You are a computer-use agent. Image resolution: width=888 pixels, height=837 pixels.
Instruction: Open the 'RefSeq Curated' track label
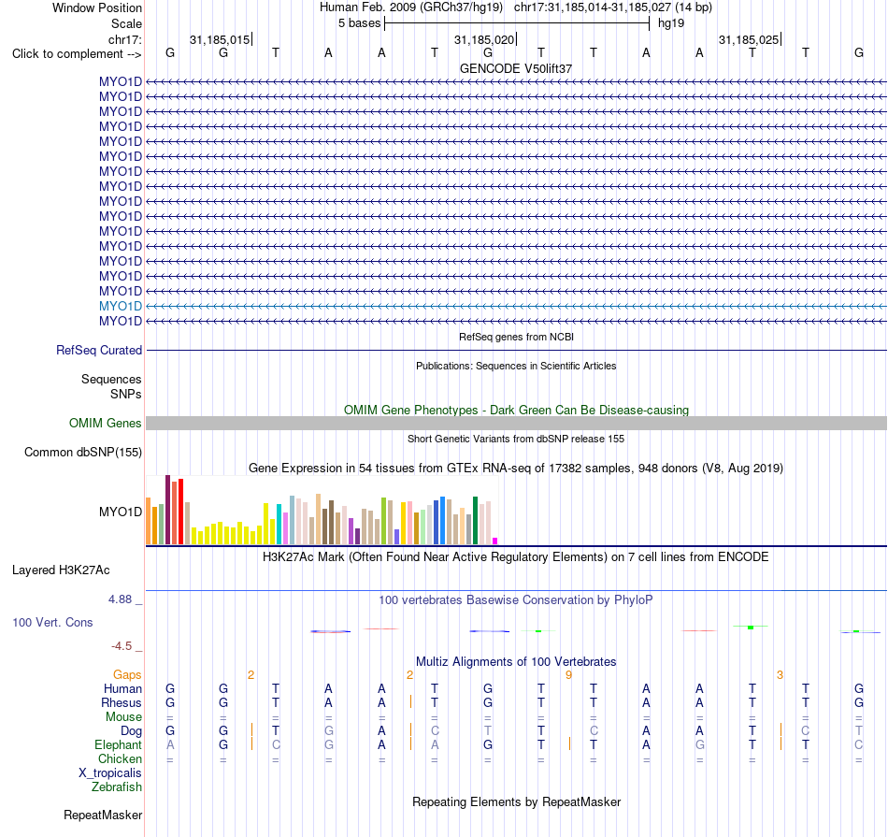[98, 350]
